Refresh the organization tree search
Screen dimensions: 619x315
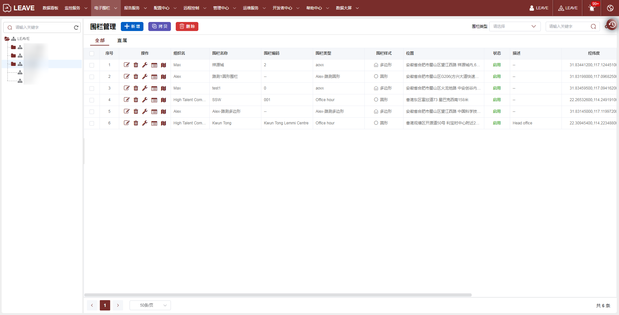(x=76, y=27)
